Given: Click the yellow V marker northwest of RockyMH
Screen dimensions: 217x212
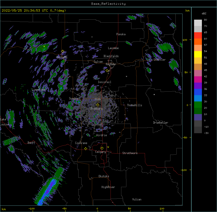Looking at the screenshot, I should (44, 46).
